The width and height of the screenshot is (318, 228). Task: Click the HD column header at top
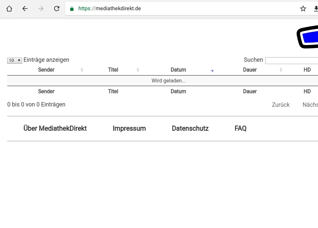(x=307, y=70)
